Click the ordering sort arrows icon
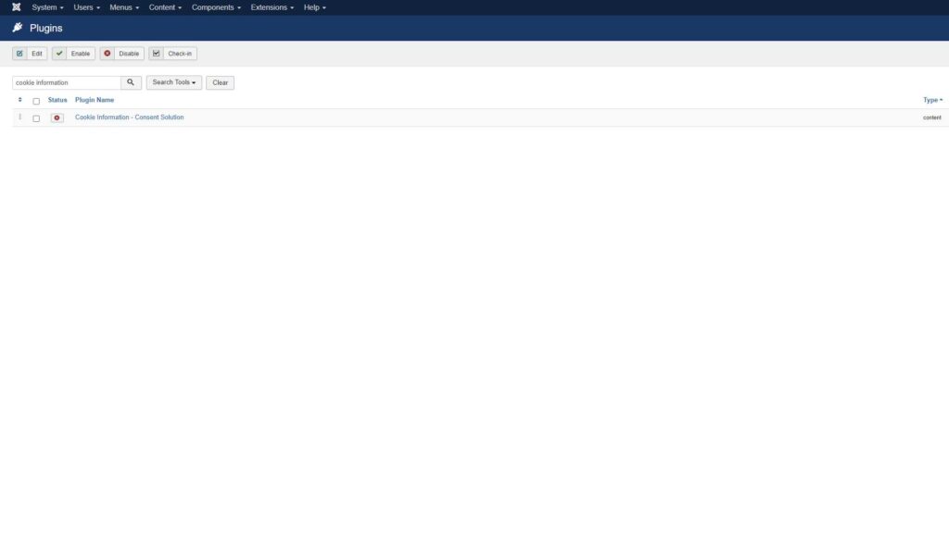Viewport: 949px width, 533px height. point(20,100)
